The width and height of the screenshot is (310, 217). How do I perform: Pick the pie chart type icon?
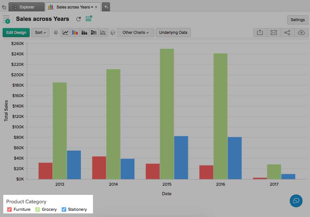click(56, 33)
